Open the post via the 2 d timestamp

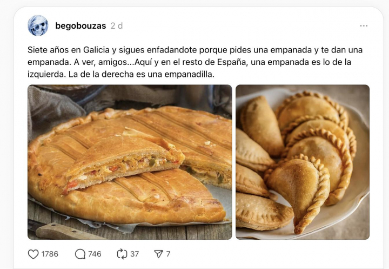click(117, 26)
